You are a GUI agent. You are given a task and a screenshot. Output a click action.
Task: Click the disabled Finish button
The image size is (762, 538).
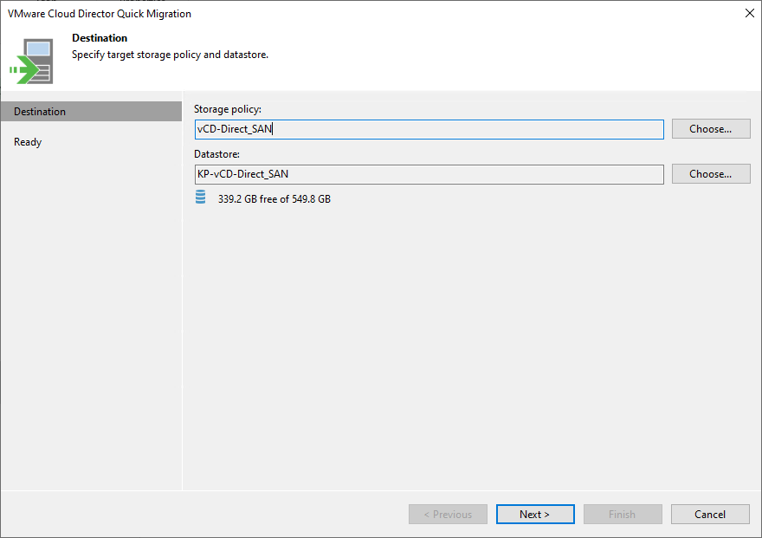click(x=623, y=514)
